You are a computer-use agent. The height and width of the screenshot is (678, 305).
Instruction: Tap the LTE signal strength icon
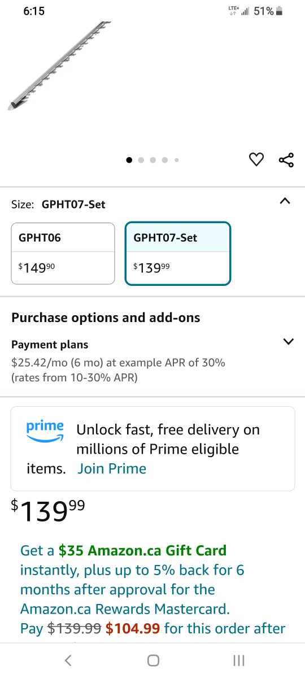pyautogui.click(x=239, y=11)
